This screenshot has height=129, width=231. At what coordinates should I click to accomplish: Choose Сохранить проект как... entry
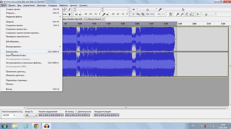coord(31,29)
